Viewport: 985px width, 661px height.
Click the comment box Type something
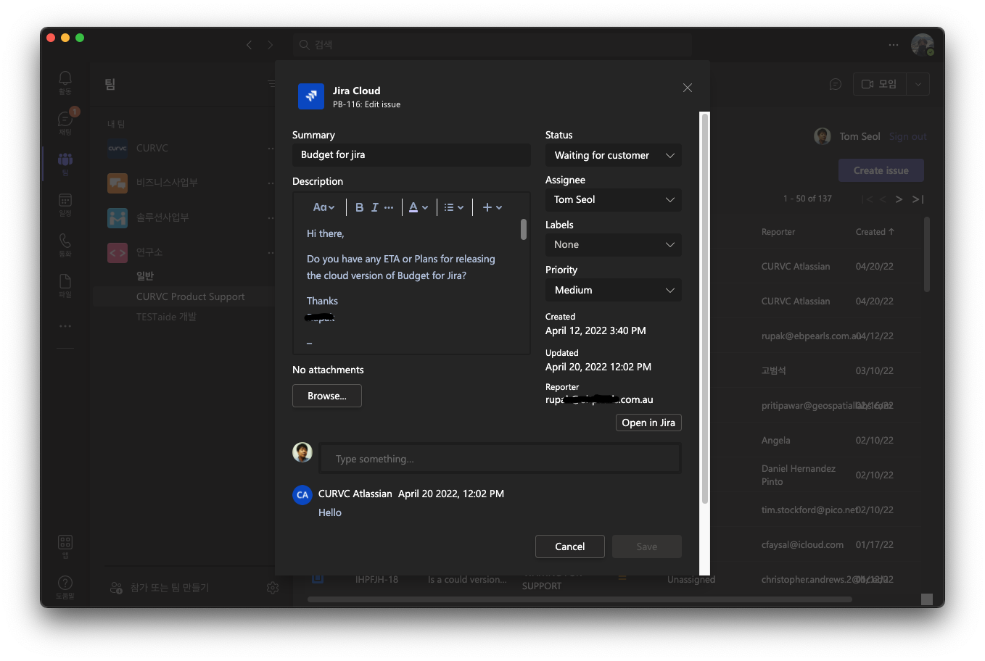point(500,459)
